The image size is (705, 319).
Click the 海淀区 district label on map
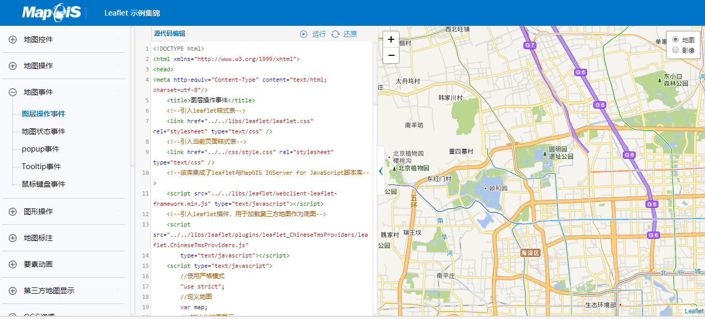530,253
